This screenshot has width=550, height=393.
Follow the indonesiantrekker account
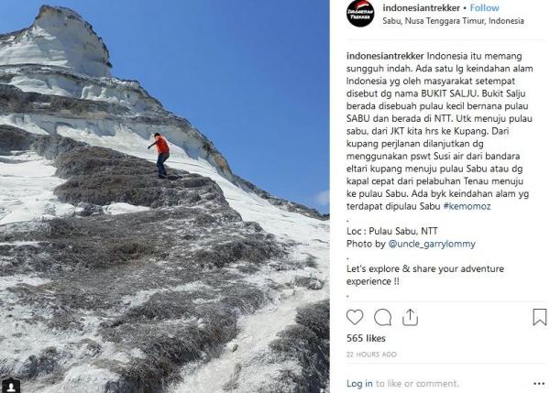484,7
